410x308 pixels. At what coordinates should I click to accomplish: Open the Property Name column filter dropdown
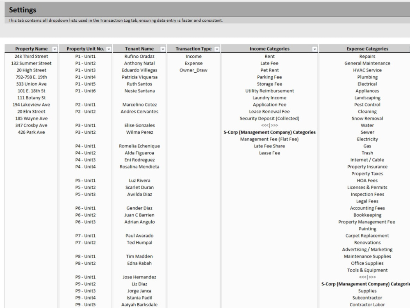55,49
